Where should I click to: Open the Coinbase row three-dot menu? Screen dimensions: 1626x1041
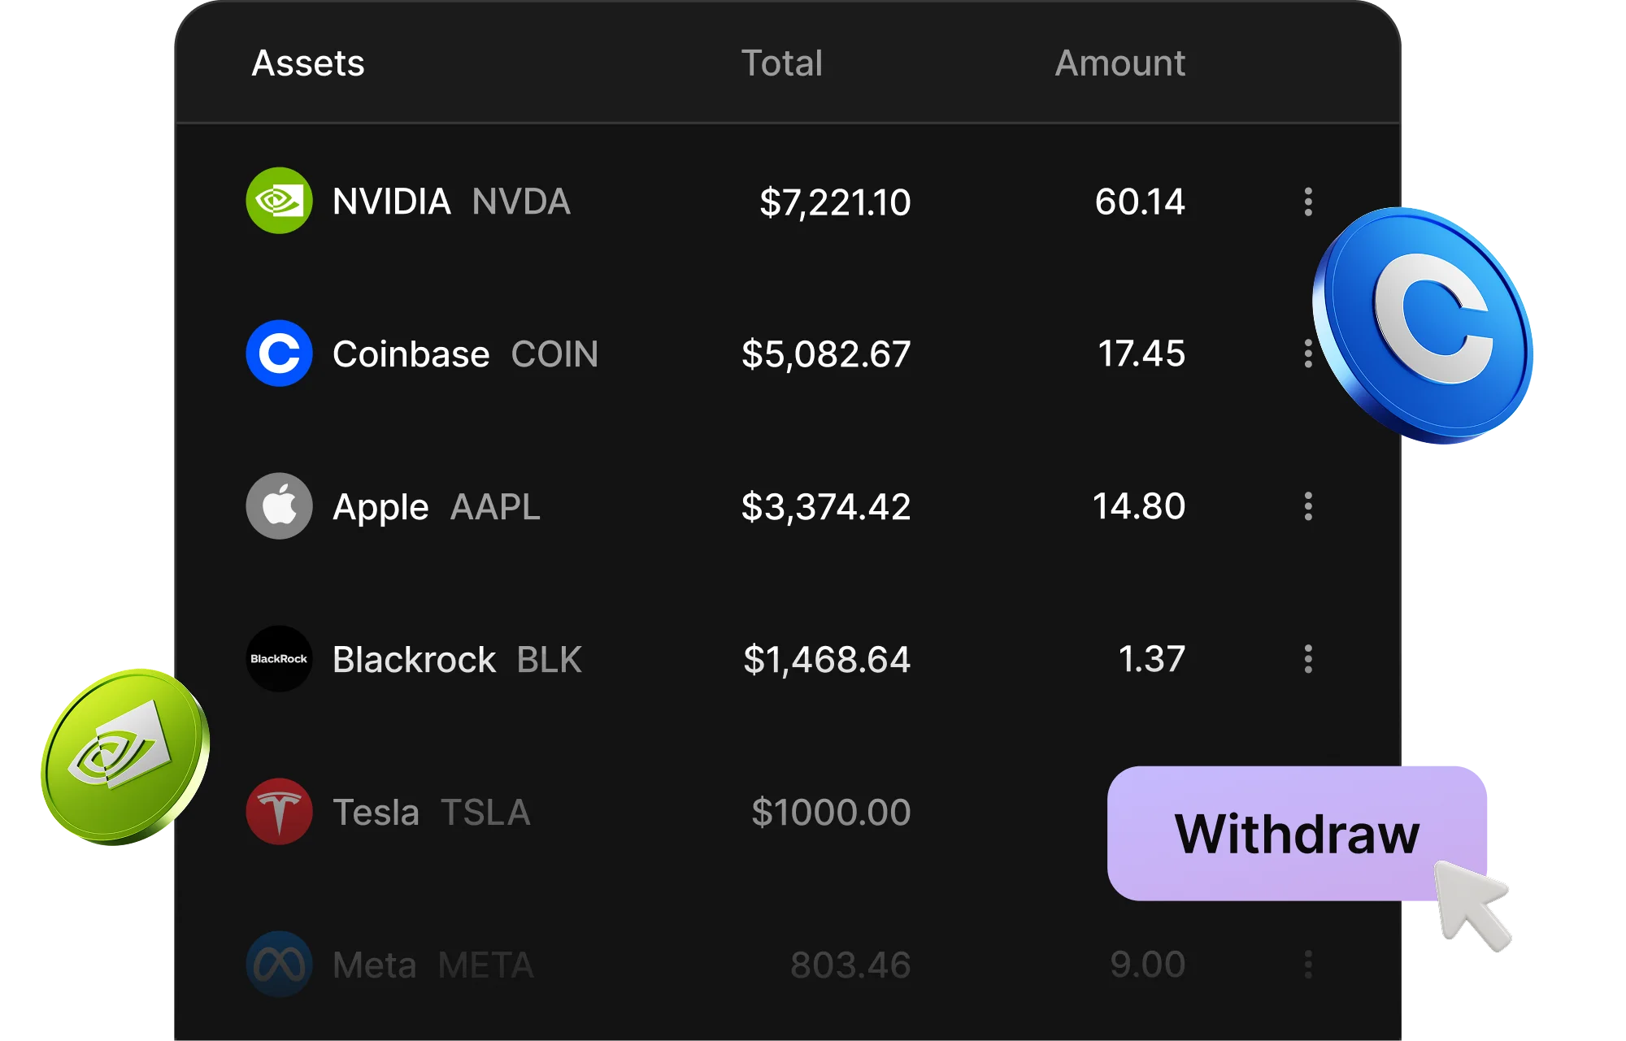(1307, 354)
